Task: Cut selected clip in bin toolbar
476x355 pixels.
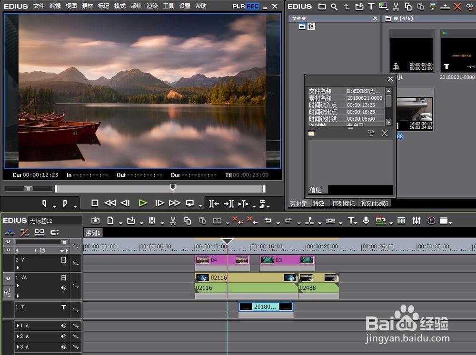Action: 396,6
